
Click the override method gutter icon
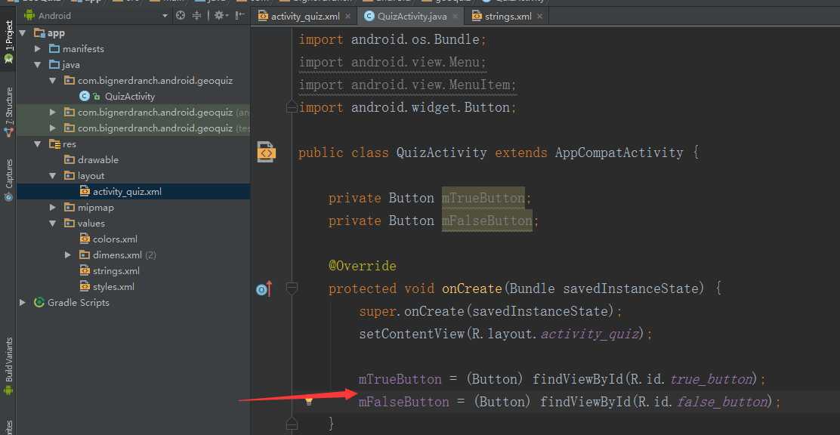coord(264,289)
